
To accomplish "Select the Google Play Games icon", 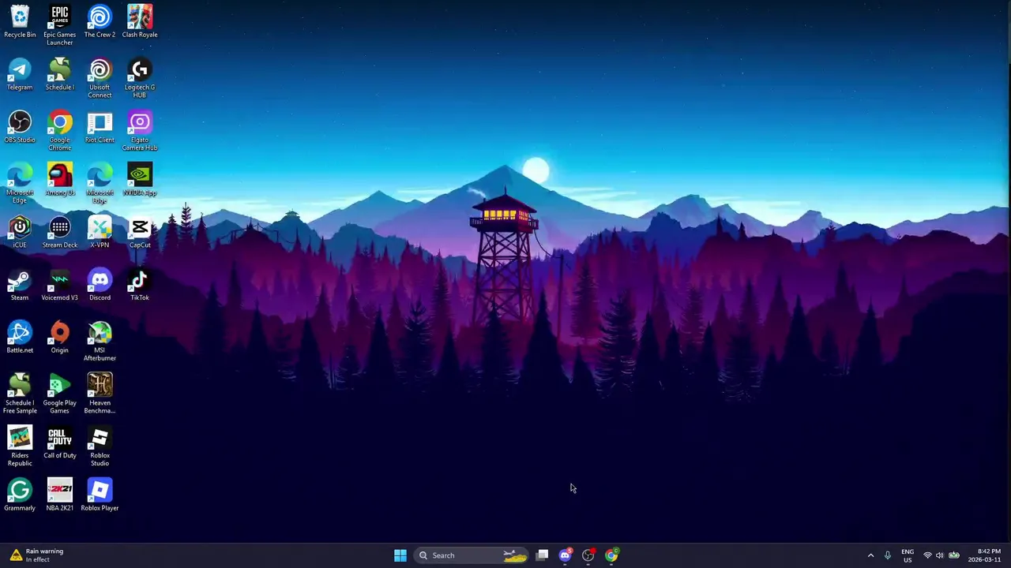I will [60, 394].
